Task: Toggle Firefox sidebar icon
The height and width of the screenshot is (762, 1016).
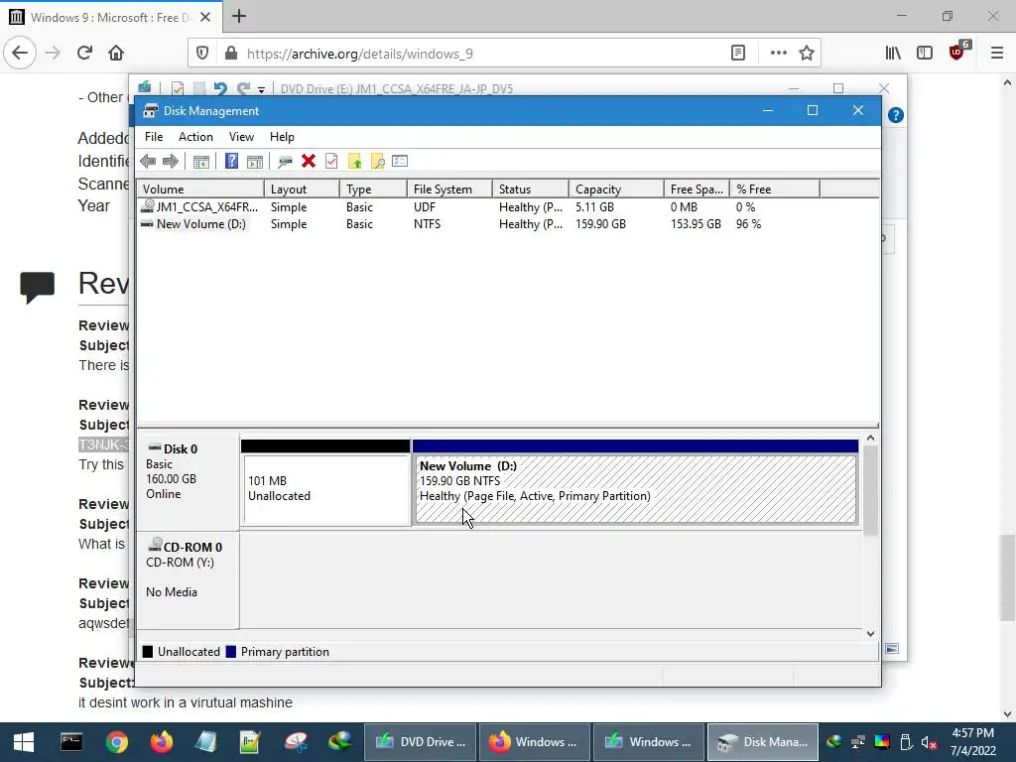Action: 925,54
